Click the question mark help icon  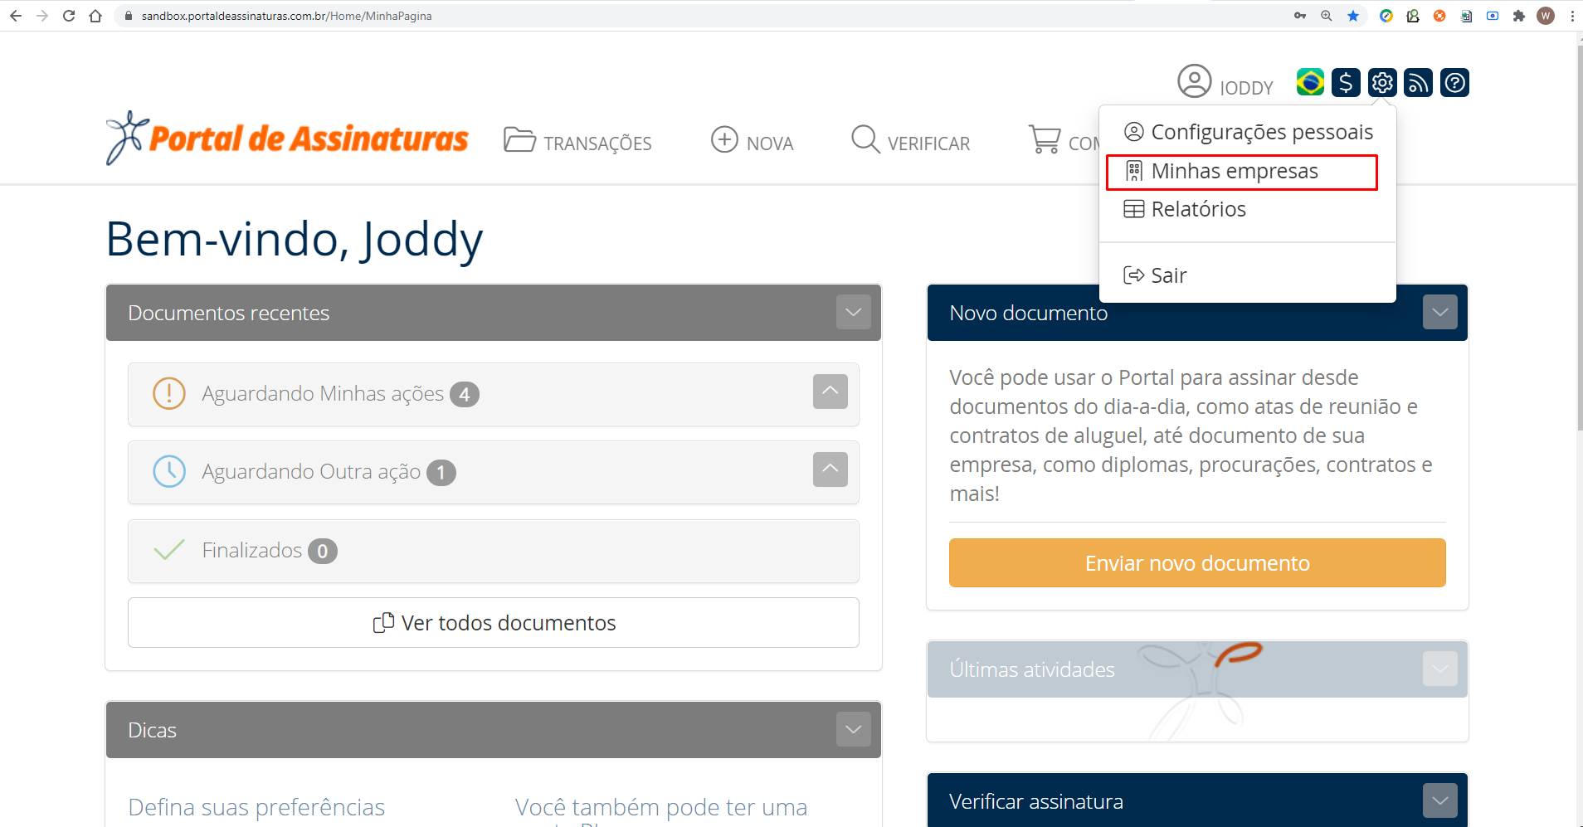(x=1454, y=82)
